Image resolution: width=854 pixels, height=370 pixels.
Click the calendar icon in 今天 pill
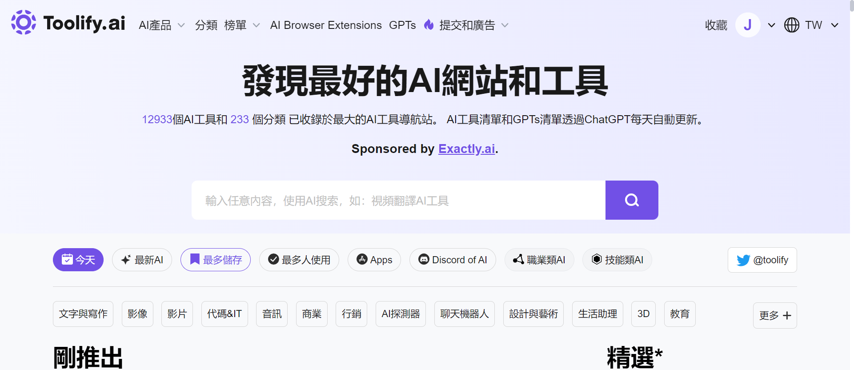click(67, 259)
